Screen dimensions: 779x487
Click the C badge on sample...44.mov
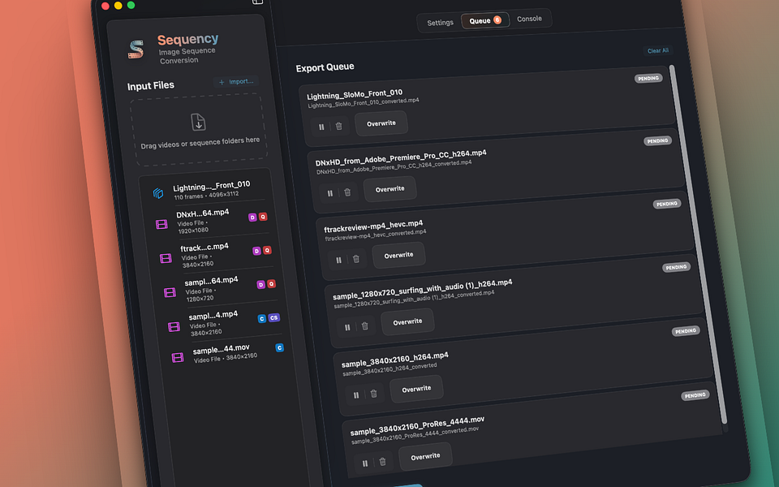pyautogui.click(x=279, y=348)
